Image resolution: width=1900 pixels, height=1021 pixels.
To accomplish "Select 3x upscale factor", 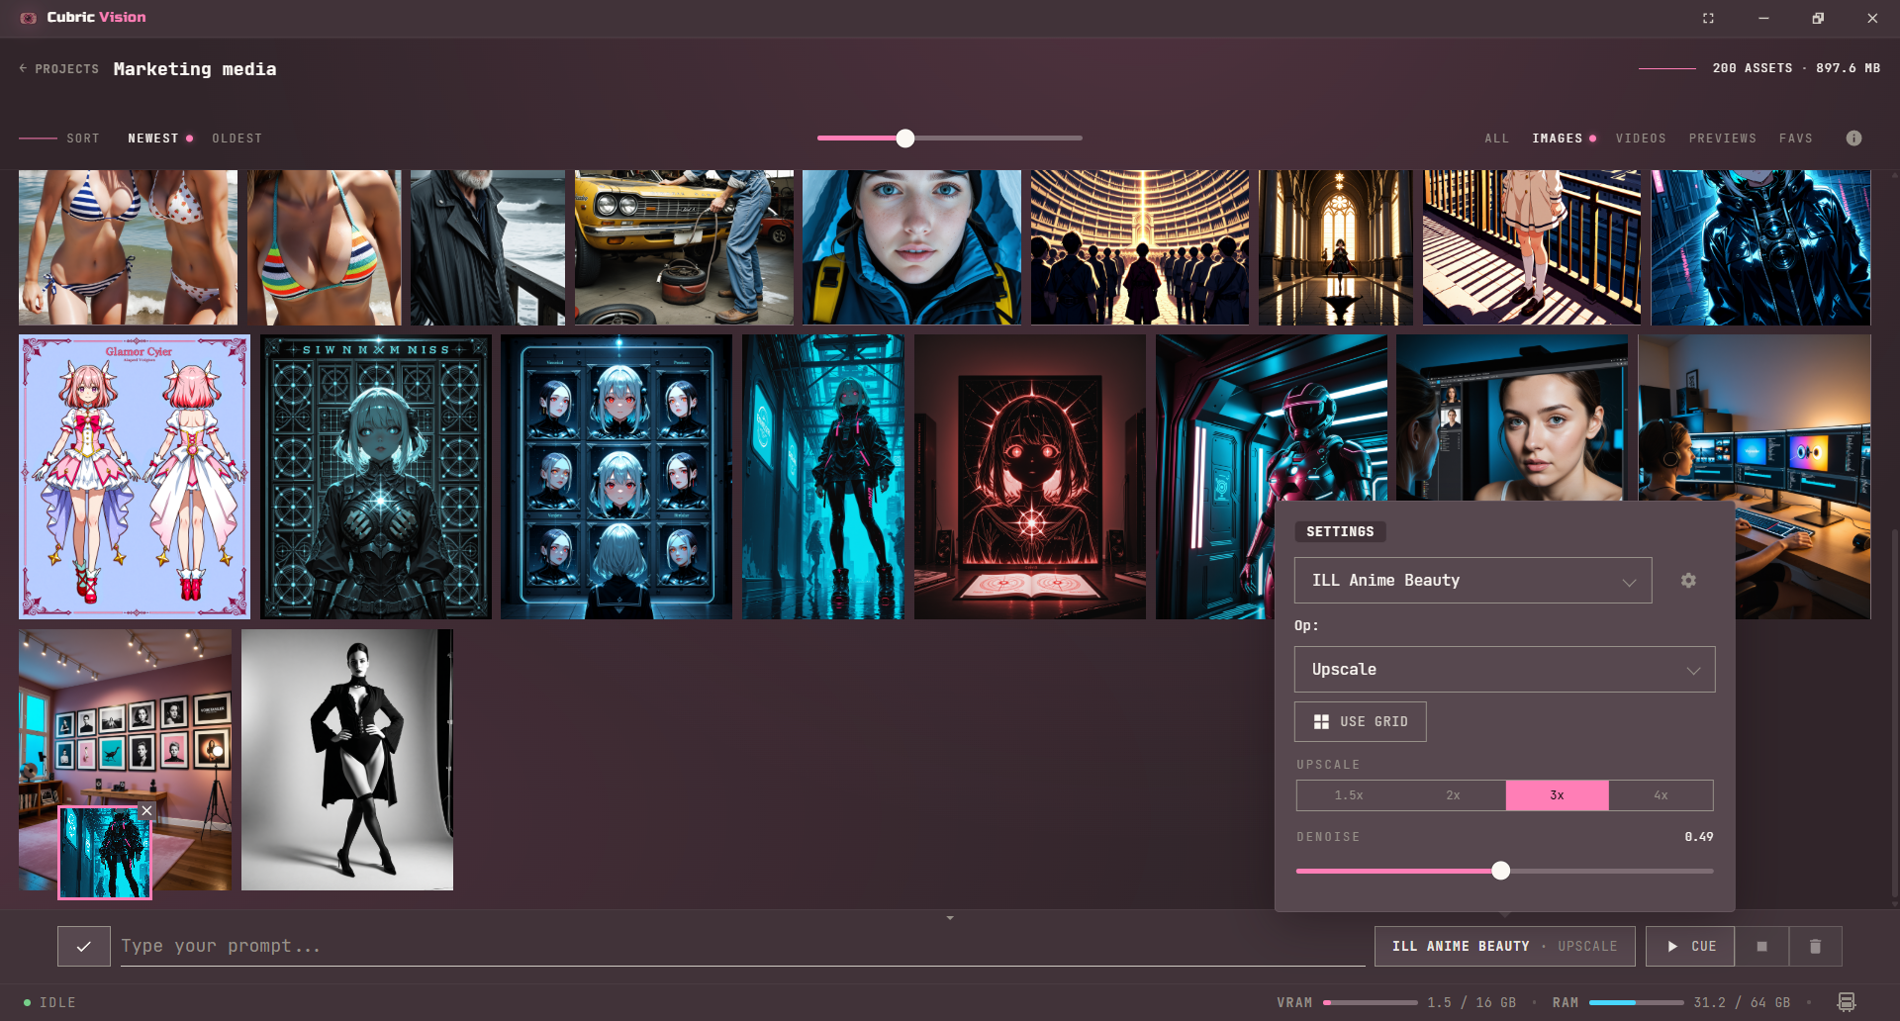I will click(1557, 795).
